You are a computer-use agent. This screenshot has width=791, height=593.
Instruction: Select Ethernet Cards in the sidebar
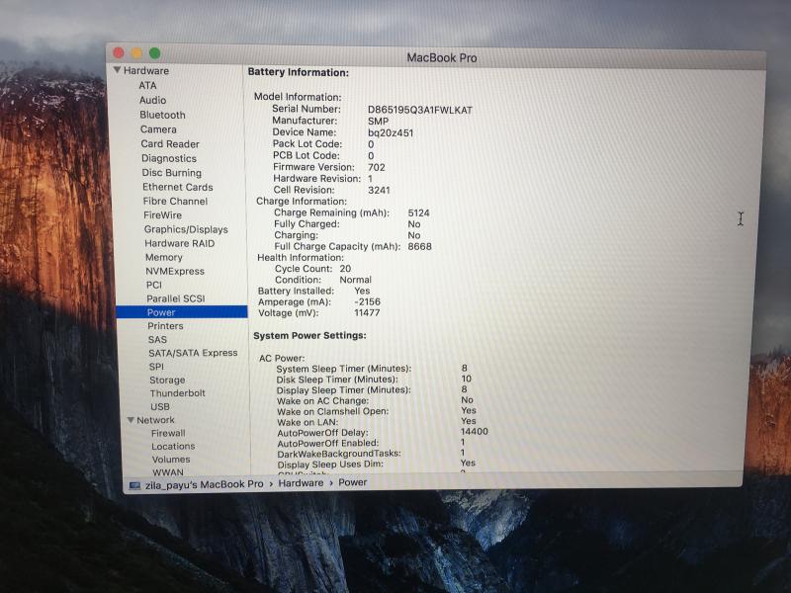click(178, 187)
